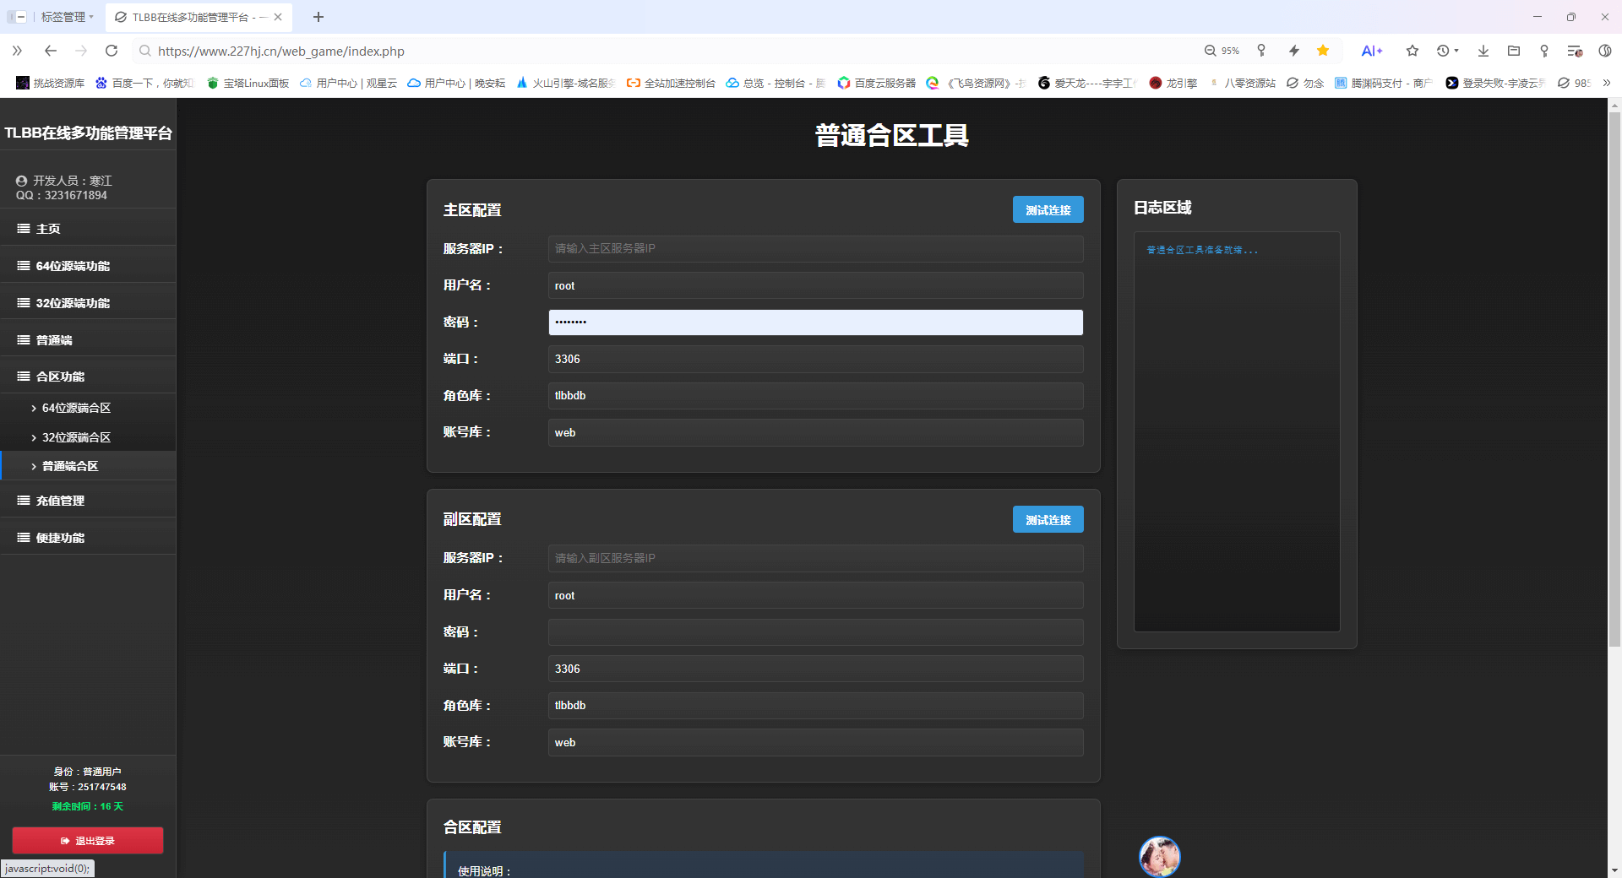The height and width of the screenshot is (878, 1622).
Task: Click the 退出登录 button
Action: coord(87,840)
